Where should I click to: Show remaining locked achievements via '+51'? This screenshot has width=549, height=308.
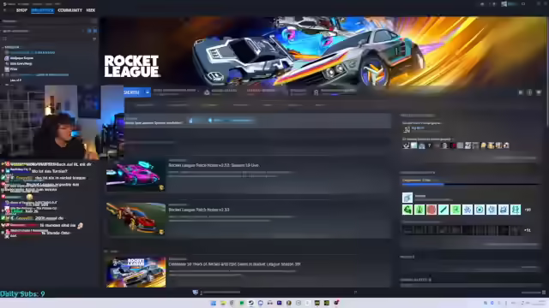click(528, 230)
